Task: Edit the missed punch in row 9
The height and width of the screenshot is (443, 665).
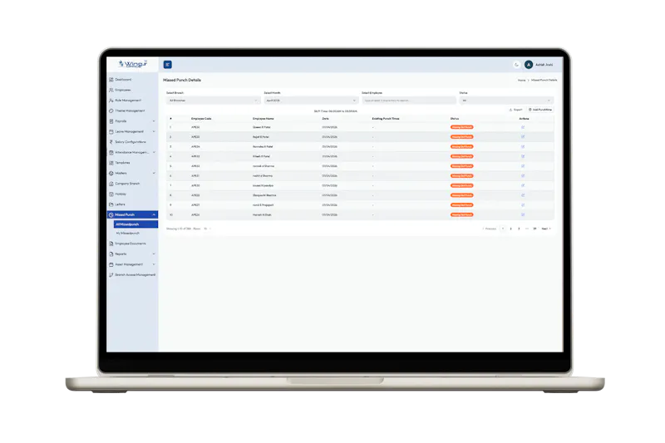Action: coord(523,205)
